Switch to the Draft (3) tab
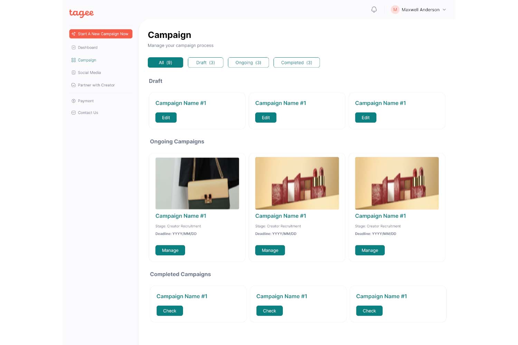 pos(205,62)
